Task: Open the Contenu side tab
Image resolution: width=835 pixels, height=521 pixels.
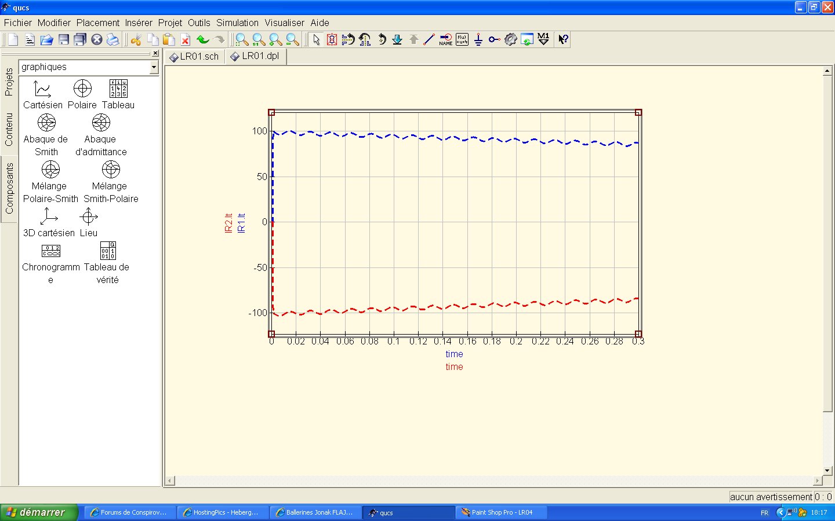Action: point(9,129)
